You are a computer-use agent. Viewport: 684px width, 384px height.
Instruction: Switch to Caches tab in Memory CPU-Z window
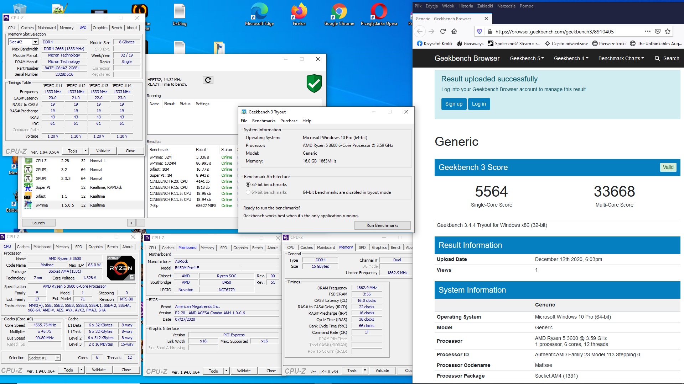(x=306, y=247)
